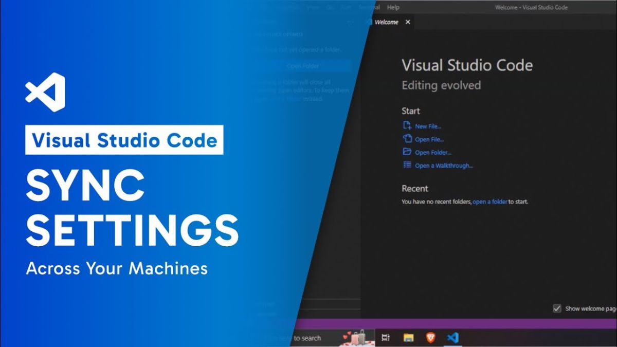Switch to the Welcome tab
This screenshot has width=617, height=347.
coord(387,22)
